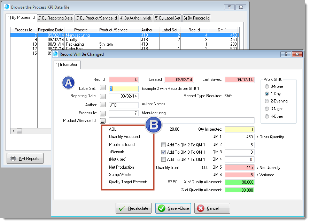310x223 pixels.
Task: Click the green checkmark Recalculate icon
Action: (122, 208)
